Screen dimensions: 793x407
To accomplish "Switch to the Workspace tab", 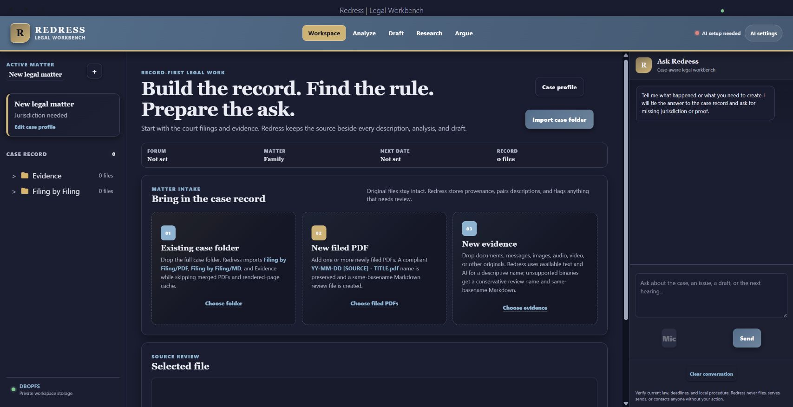I will (x=324, y=33).
